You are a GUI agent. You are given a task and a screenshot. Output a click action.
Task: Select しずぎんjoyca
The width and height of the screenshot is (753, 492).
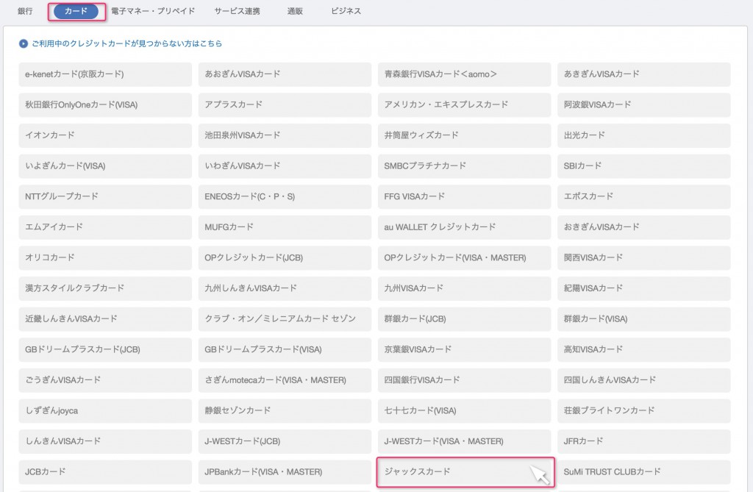tap(105, 411)
